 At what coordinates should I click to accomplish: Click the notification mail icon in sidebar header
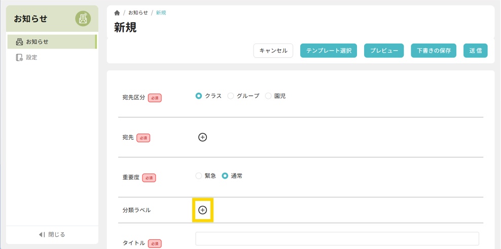coord(83,19)
